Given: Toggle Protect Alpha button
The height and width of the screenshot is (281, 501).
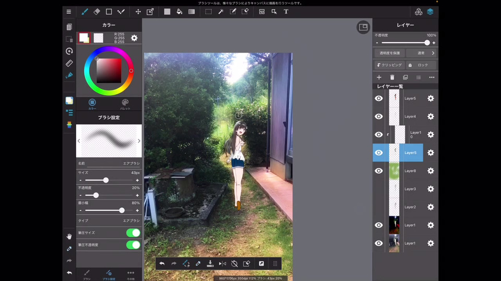Looking at the screenshot, I should [389, 53].
